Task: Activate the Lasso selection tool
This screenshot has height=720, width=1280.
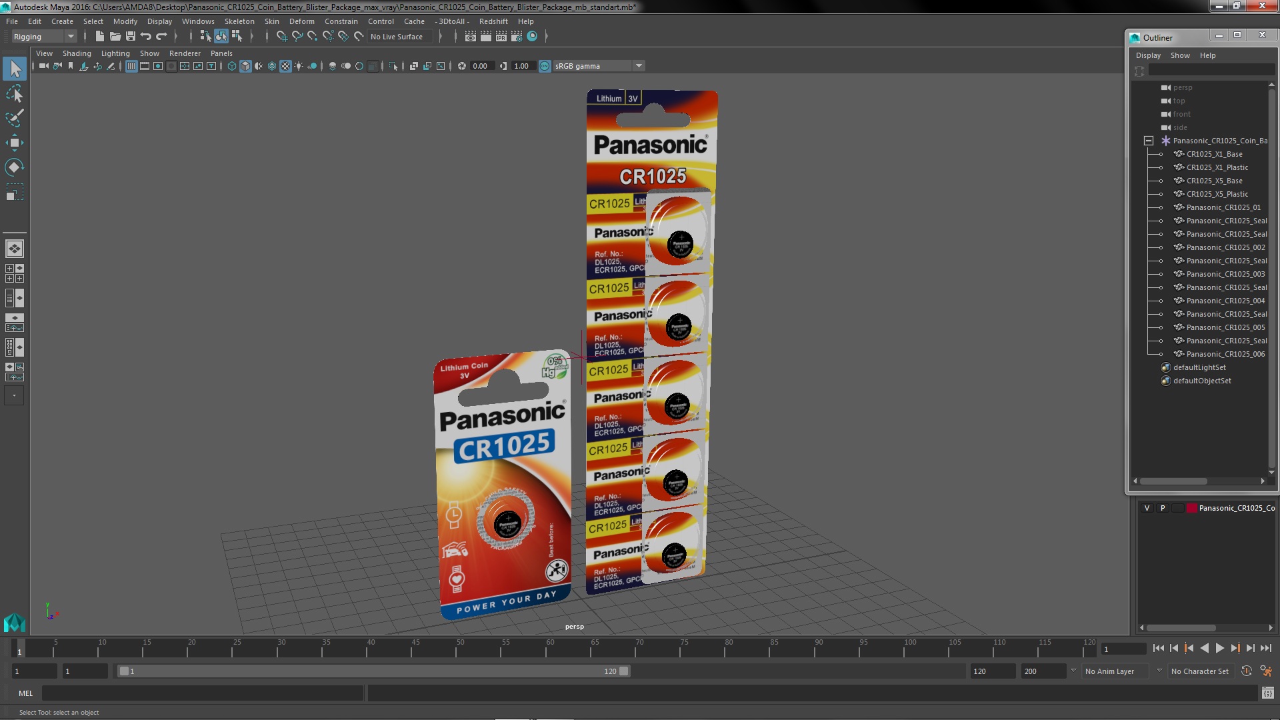Action: pos(15,94)
